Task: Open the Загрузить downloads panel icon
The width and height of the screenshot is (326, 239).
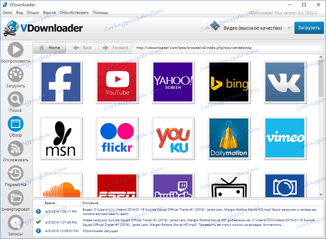Action: (15, 75)
